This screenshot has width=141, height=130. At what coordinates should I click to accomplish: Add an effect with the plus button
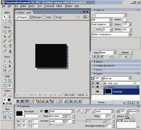127,116
